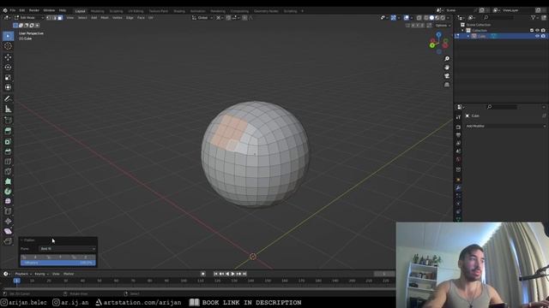549x308 pixels.
Task: Switch to the Modeling workspace tab
Action: click(97, 11)
